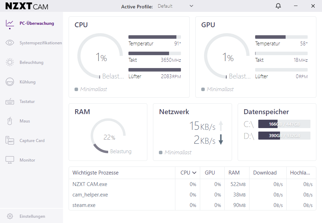Click the Minimallast label in the GPU card
The height and width of the screenshot is (223, 322).
coord(220,89)
